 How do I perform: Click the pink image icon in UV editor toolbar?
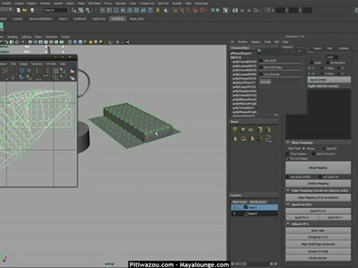tap(72, 71)
